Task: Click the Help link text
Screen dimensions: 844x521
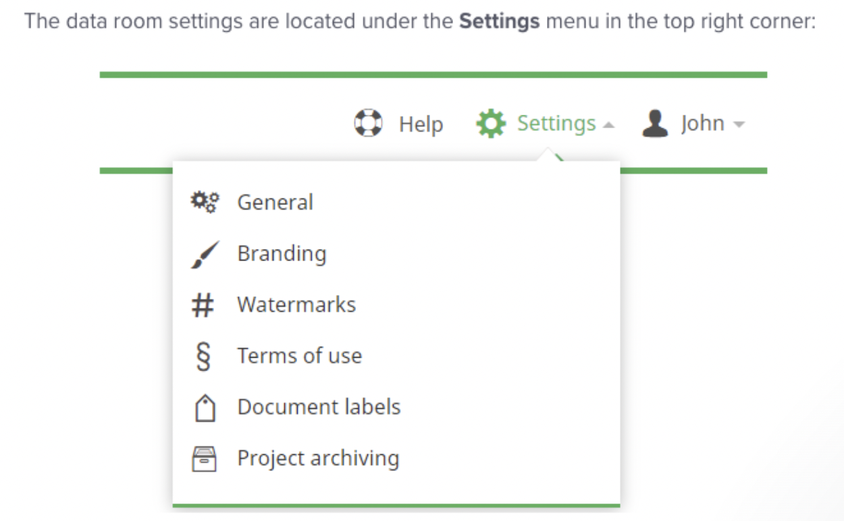Action: pos(421,124)
